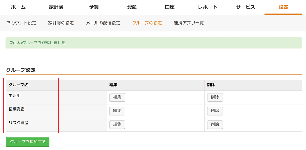Click the green グループを追加する button
Screen dimensions: 306x150
tap(28, 142)
